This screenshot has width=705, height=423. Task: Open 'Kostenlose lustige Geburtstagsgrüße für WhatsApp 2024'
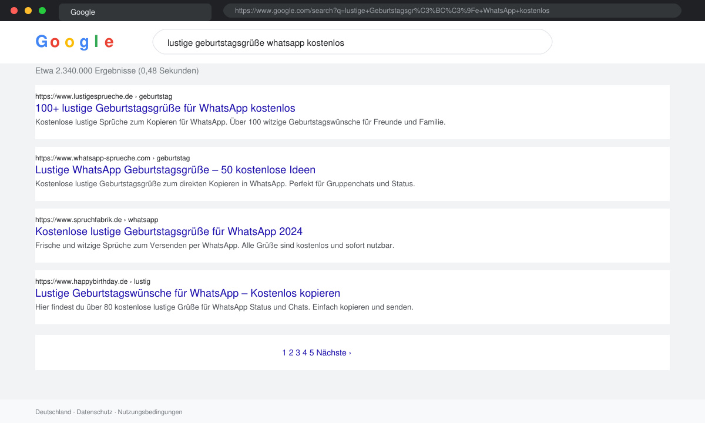tap(169, 231)
